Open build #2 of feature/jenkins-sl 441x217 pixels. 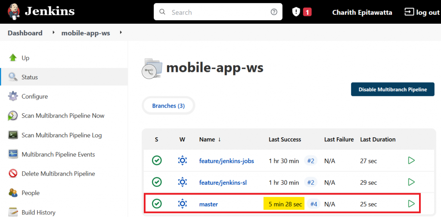(311, 183)
